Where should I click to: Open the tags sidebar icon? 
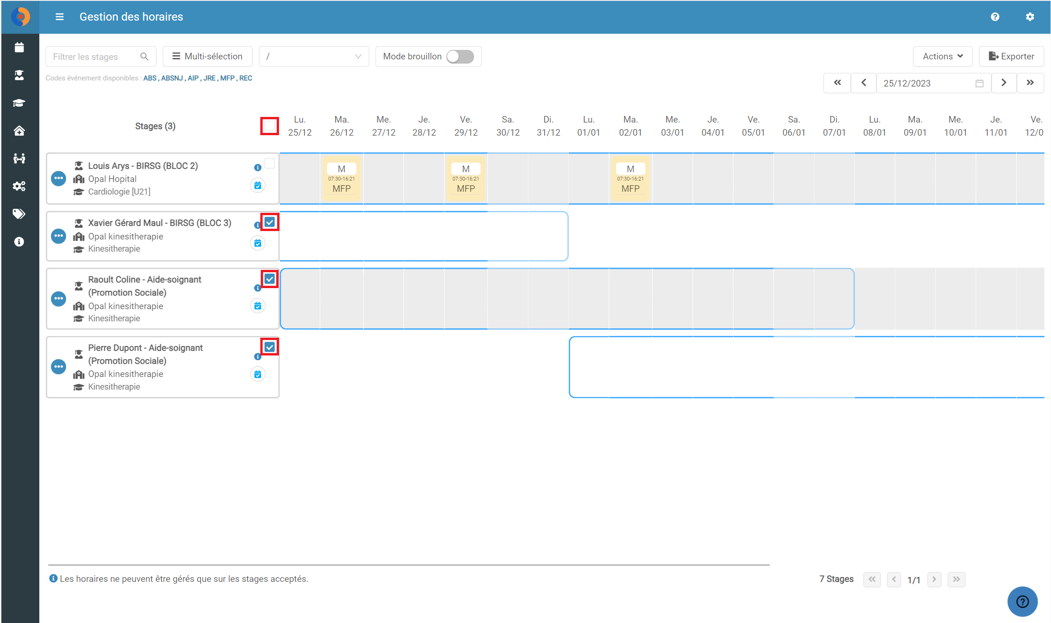pos(19,214)
